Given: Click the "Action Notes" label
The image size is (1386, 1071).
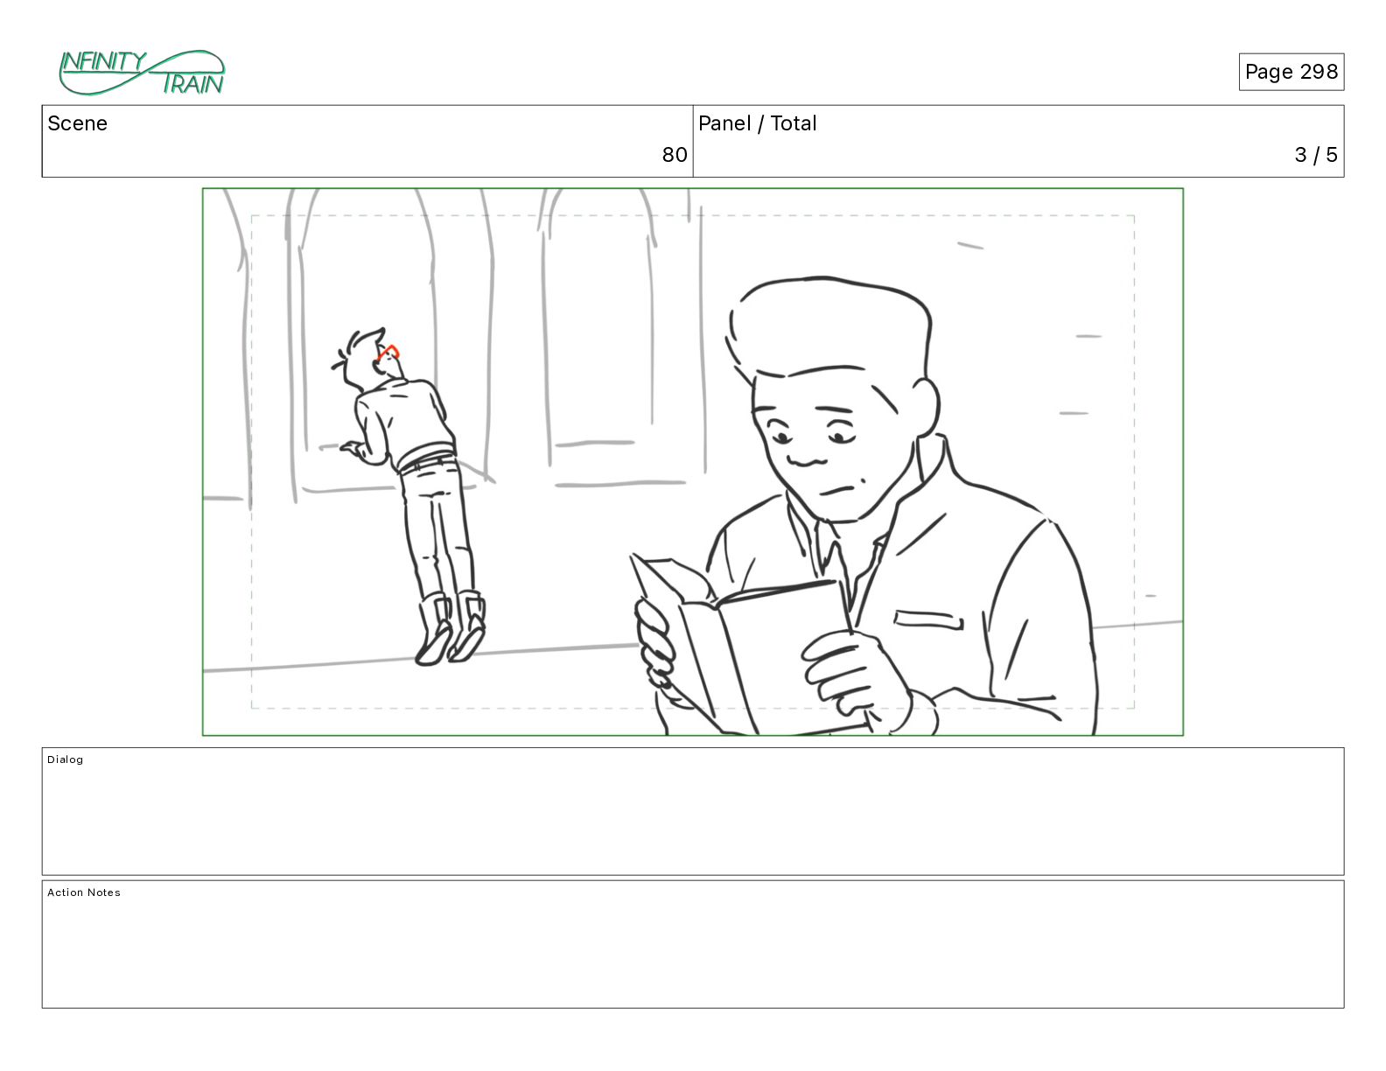Looking at the screenshot, I should 84,892.
